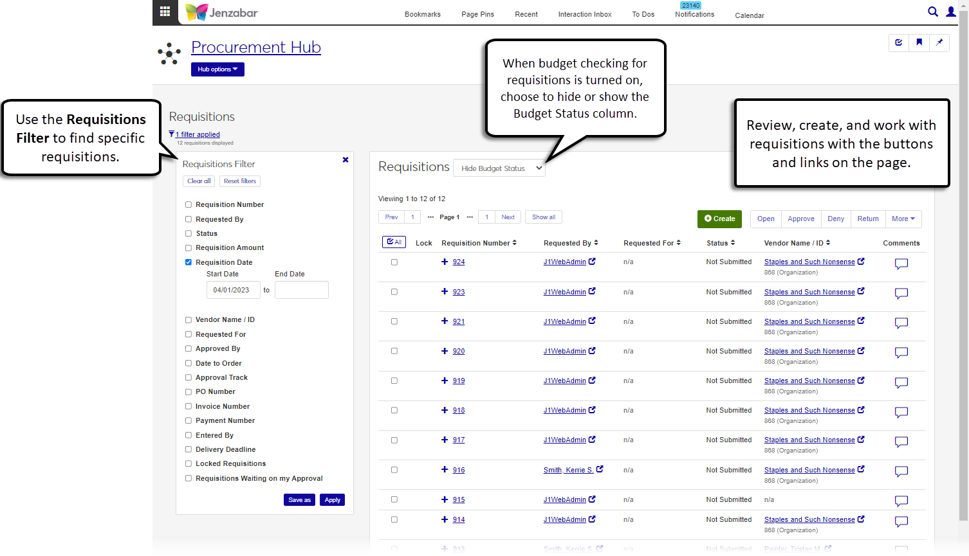Enable the Requisition Number filter checkbox
Viewport: 969px width, 556px height.
pyautogui.click(x=189, y=204)
